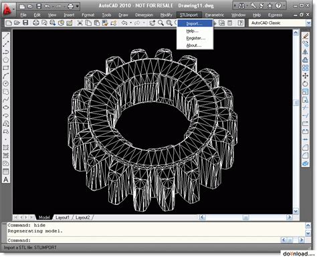The width and height of the screenshot is (317, 257).
Task: Click Undo in the Quick Access toolbar
Action: (x=47, y=6)
